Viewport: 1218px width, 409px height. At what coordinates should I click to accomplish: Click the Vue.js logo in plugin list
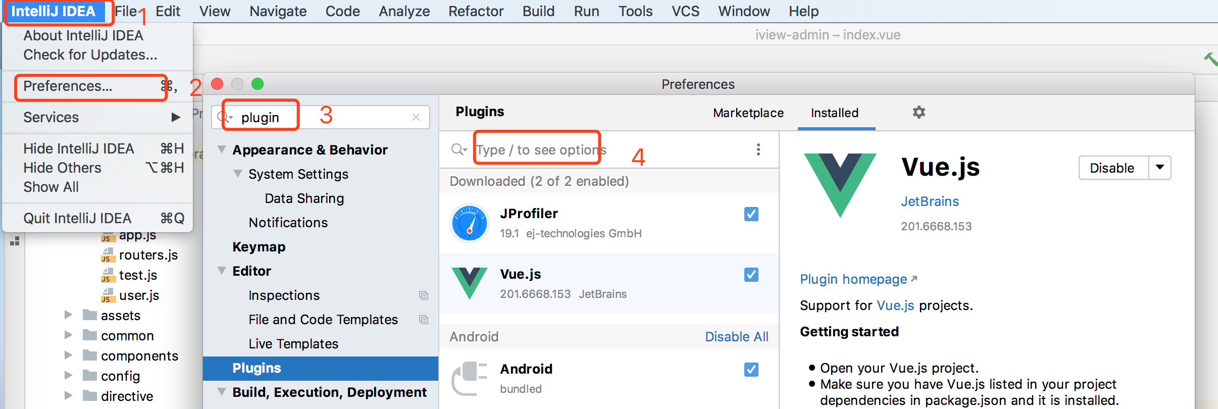tap(470, 283)
